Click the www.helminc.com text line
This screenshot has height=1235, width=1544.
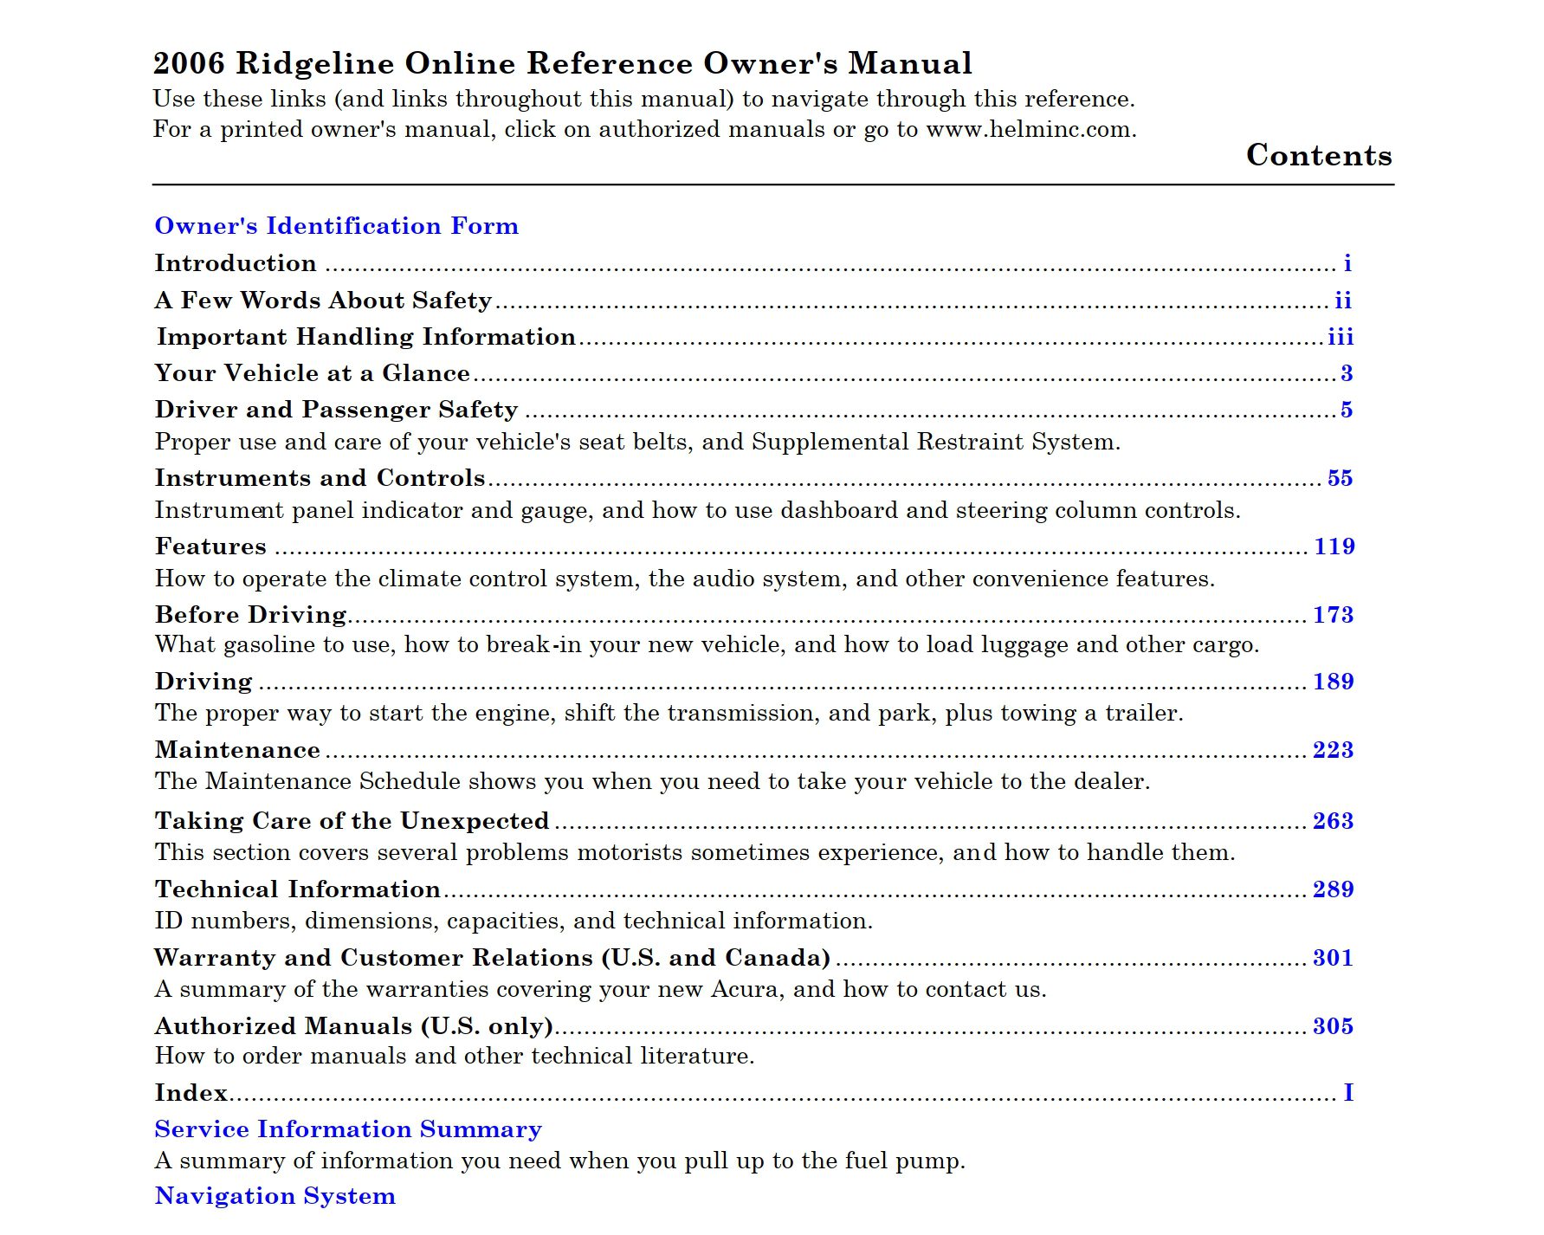644,130
